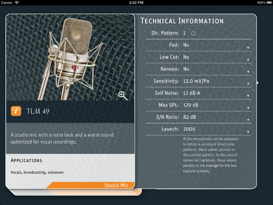Tap the TLM 49 microphone title

tap(38, 111)
